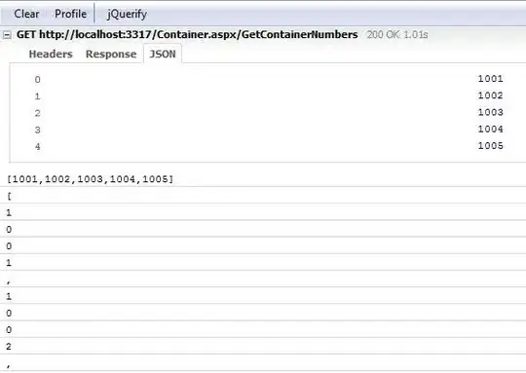Viewport: 526px width, 373px height.
Task: Select JSON index 0 row key
Action: 37,80
